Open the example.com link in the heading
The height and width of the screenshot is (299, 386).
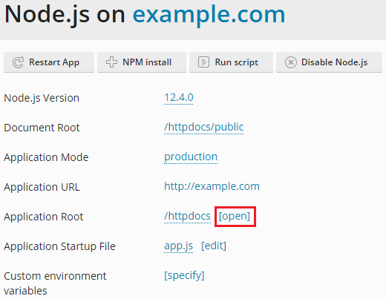(x=209, y=15)
